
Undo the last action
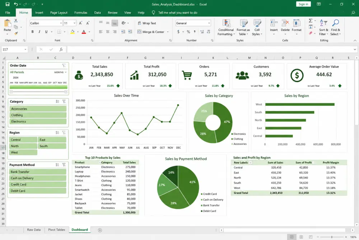point(16,4)
